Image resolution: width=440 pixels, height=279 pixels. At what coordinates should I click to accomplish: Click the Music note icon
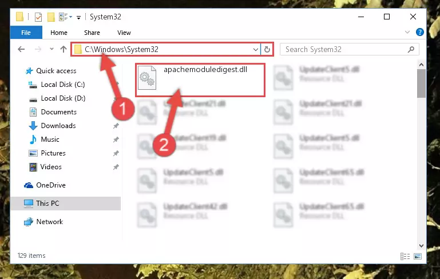(x=33, y=139)
